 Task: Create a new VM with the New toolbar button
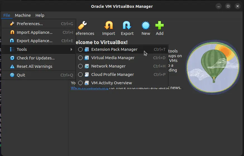pos(146,28)
